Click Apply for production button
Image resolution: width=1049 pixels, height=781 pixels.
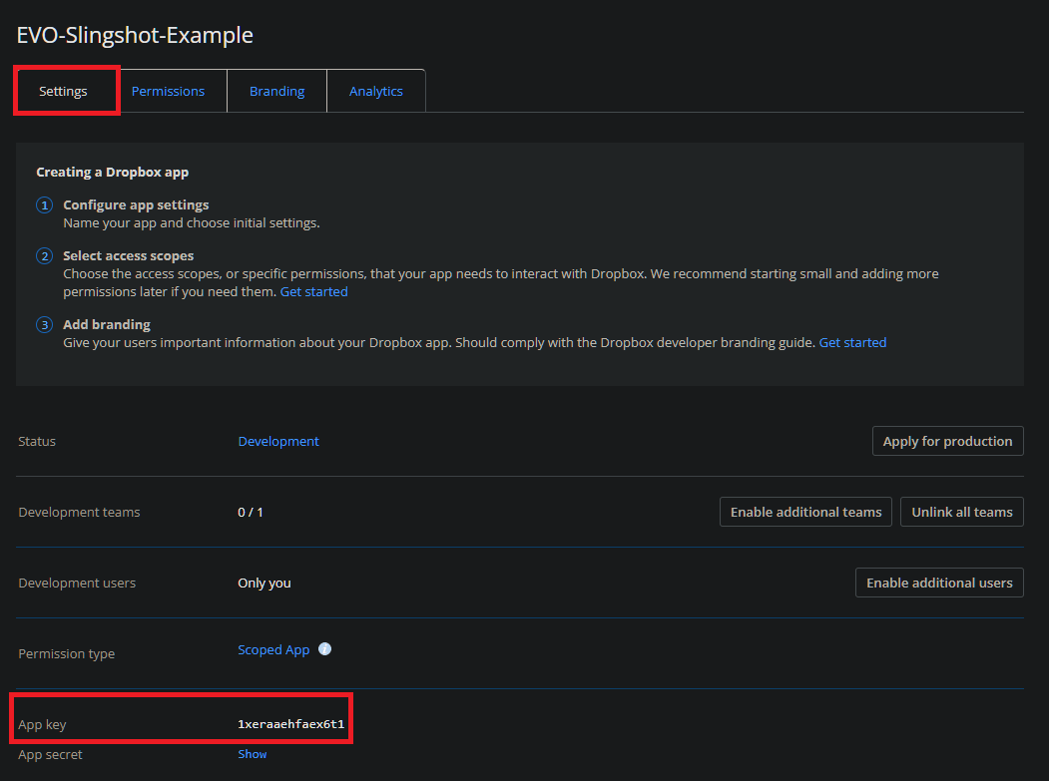[947, 441]
